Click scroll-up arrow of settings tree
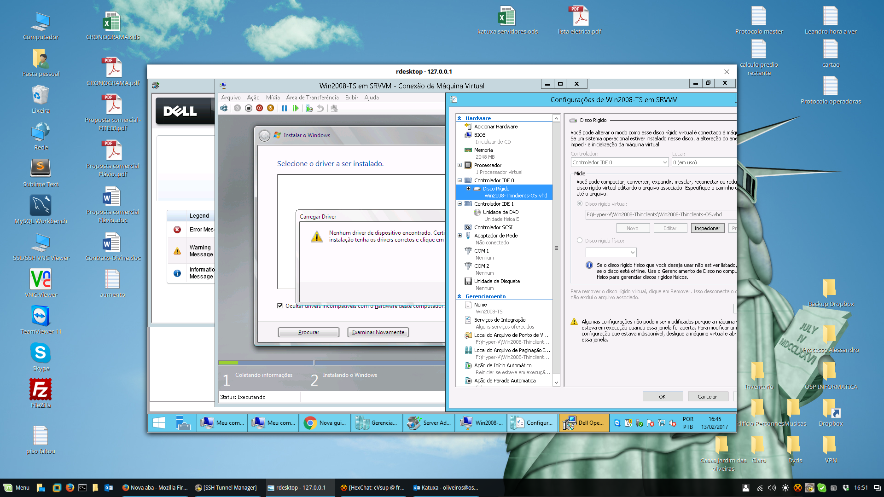The width and height of the screenshot is (884, 497). pos(556,118)
